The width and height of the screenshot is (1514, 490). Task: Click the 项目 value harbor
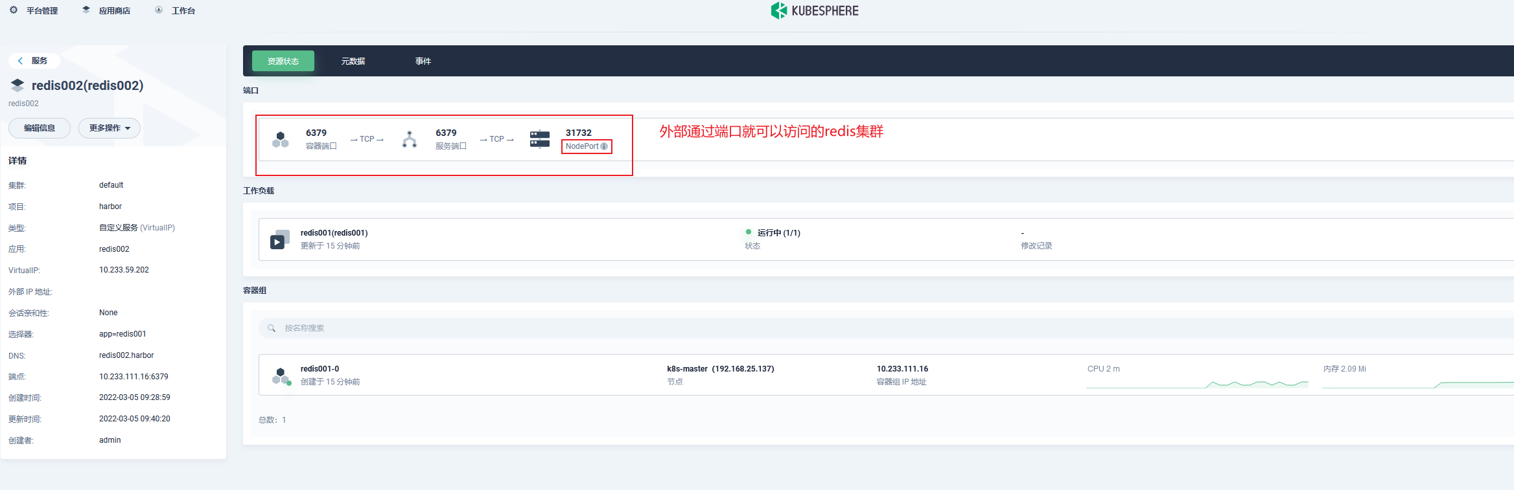coord(110,206)
